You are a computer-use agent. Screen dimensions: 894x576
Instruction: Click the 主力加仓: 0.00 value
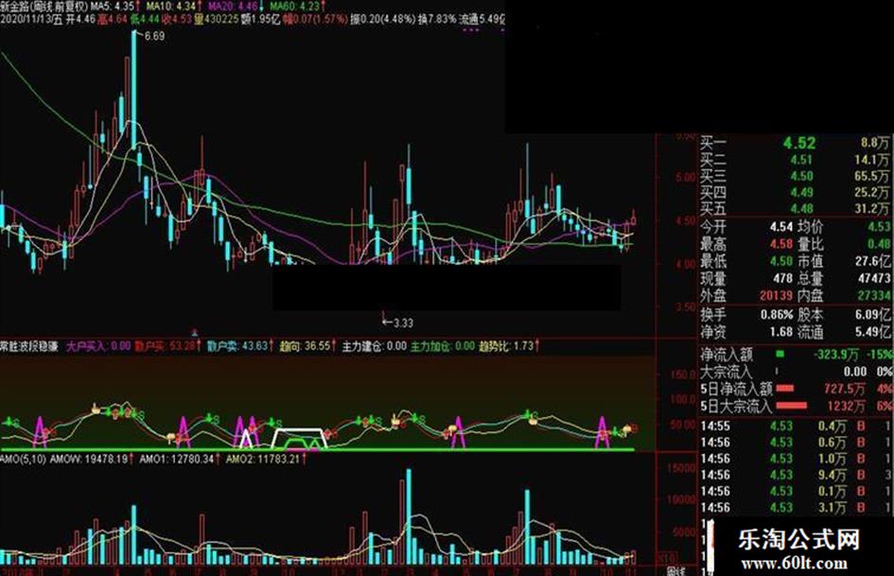coord(443,346)
